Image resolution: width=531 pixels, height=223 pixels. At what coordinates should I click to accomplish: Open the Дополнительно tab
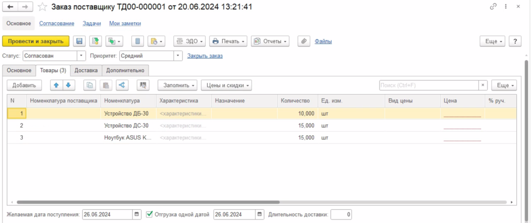(x=125, y=71)
